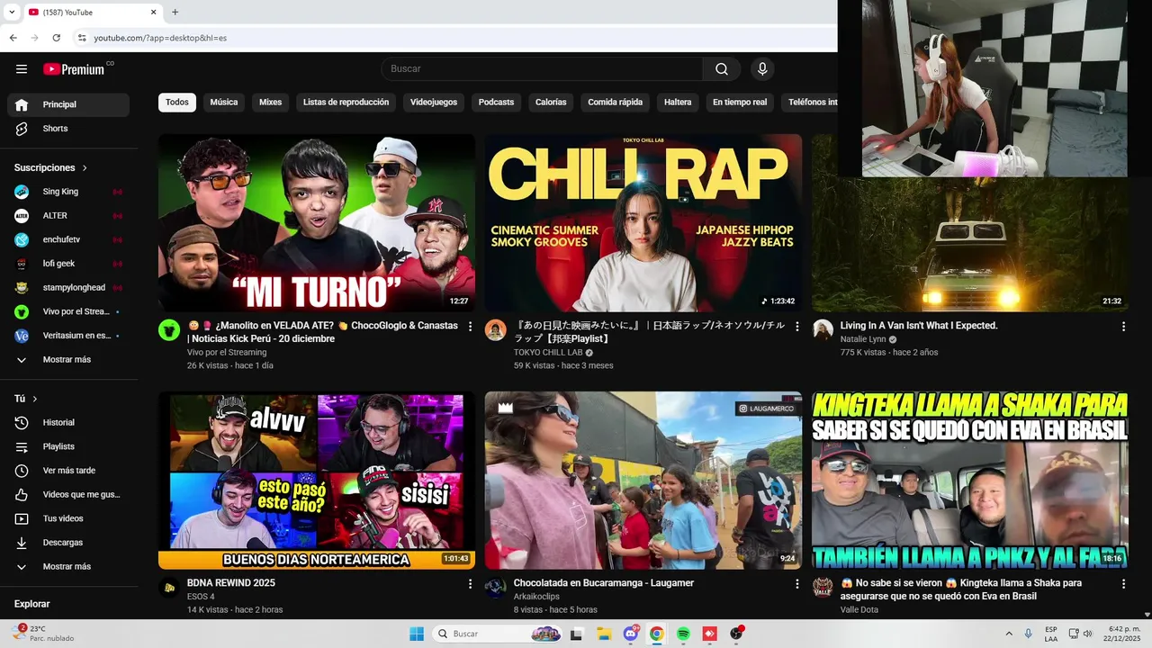Open ALTER subscription channel
This screenshot has height=648, width=1152.
point(68,216)
